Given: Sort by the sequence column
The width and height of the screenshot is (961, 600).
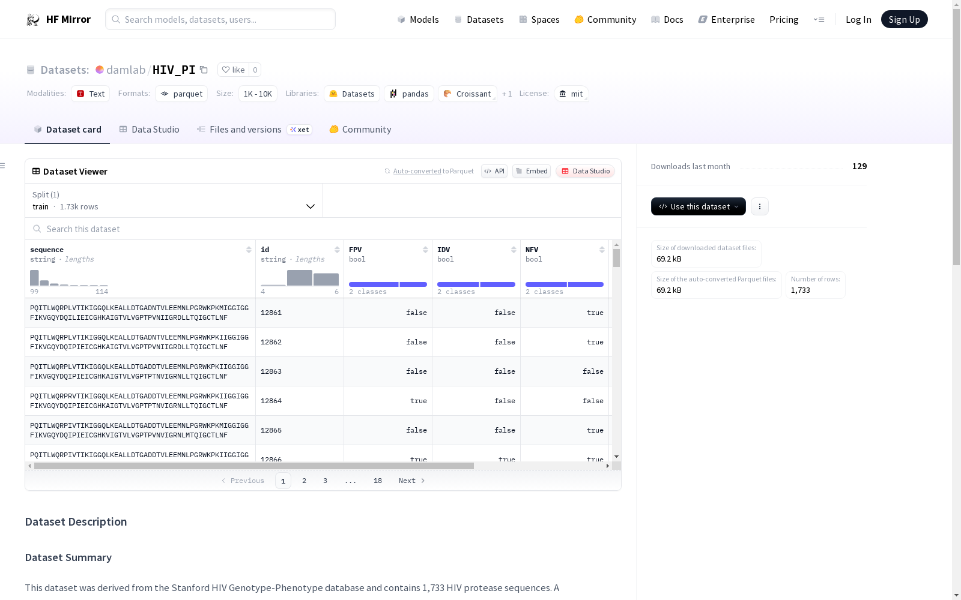Looking at the screenshot, I should point(249,250).
